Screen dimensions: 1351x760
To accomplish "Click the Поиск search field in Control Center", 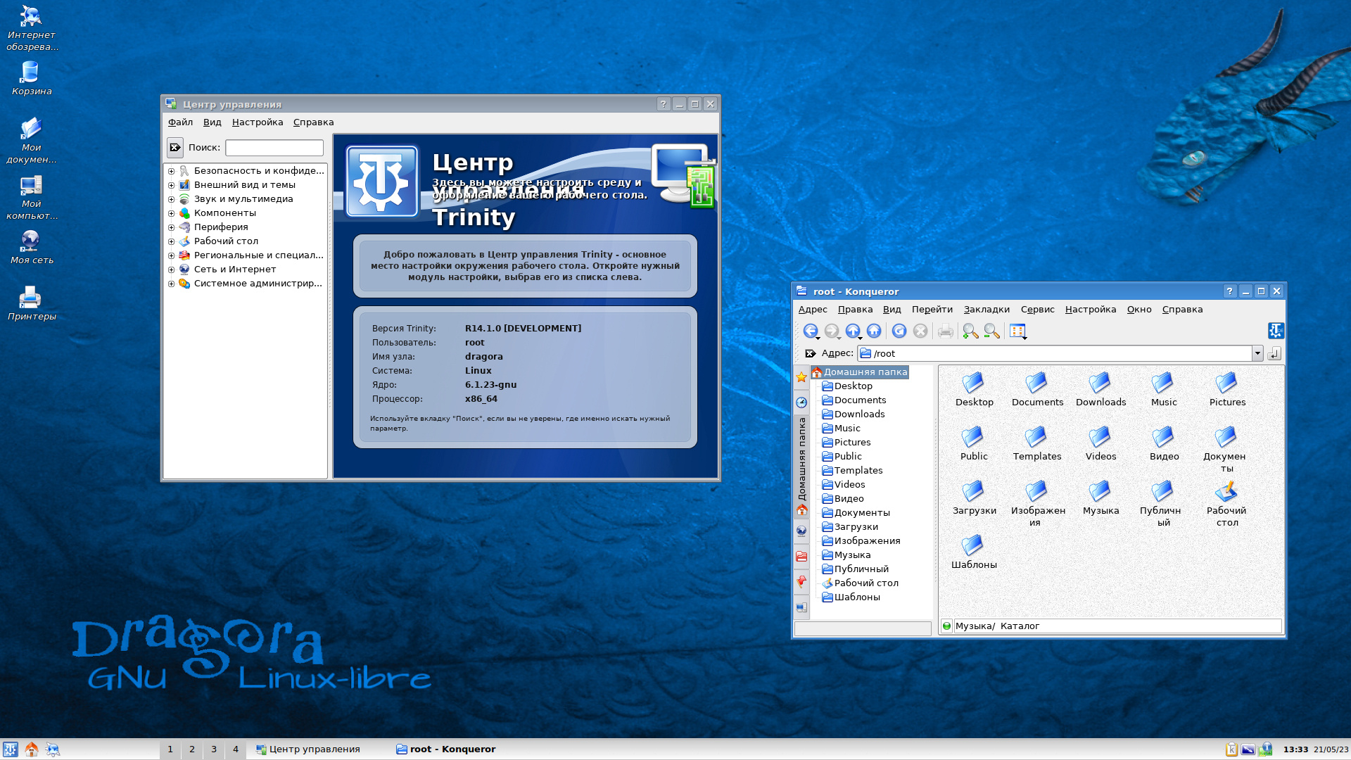I will point(274,148).
